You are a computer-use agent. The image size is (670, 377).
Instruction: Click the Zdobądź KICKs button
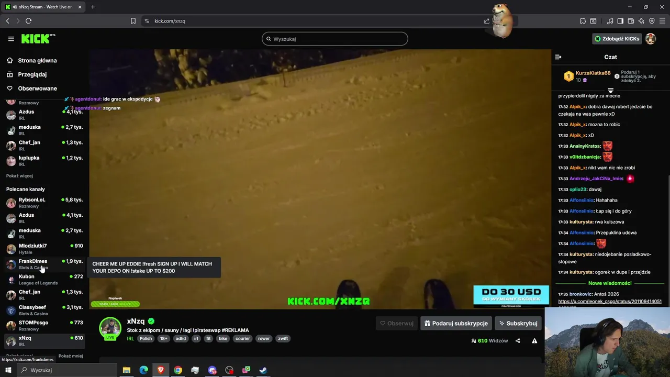tap(617, 39)
